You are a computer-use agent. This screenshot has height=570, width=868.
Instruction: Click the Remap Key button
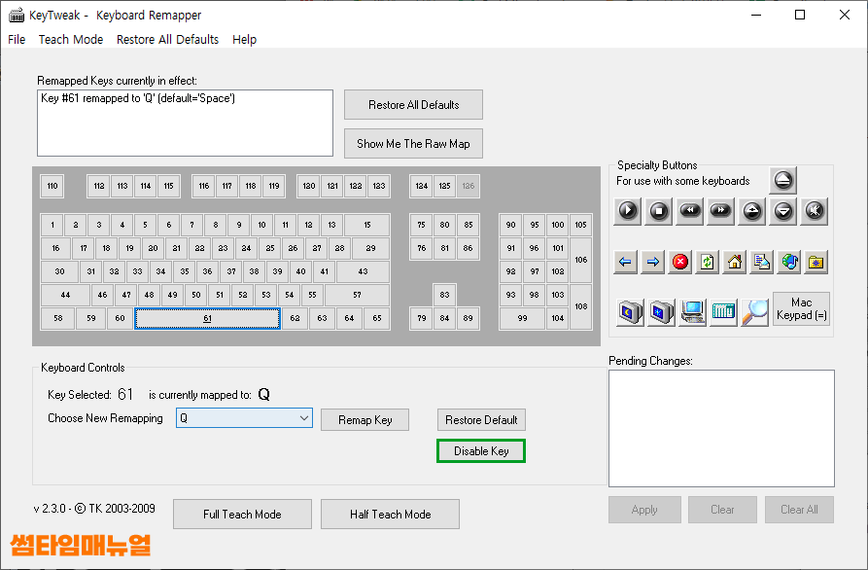tap(365, 420)
